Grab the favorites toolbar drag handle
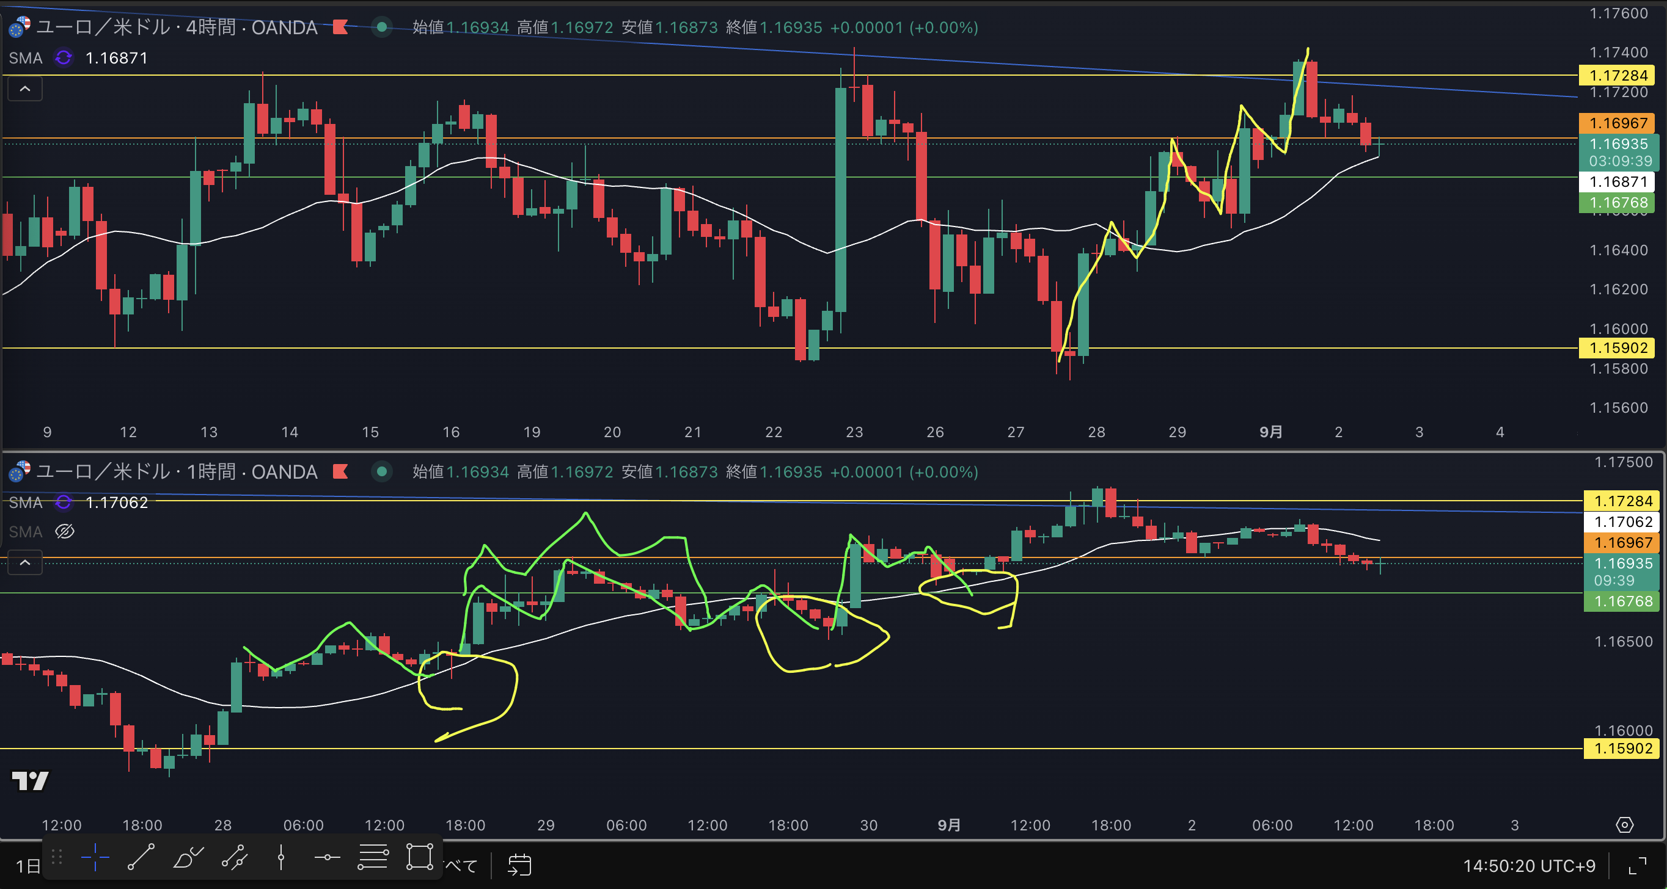1667x889 pixels. pos(56,857)
